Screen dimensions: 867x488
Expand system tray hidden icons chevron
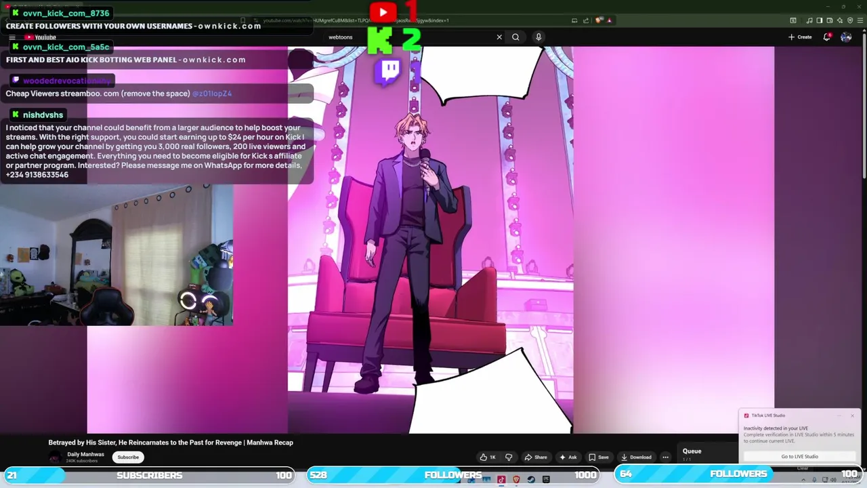click(803, 480)
